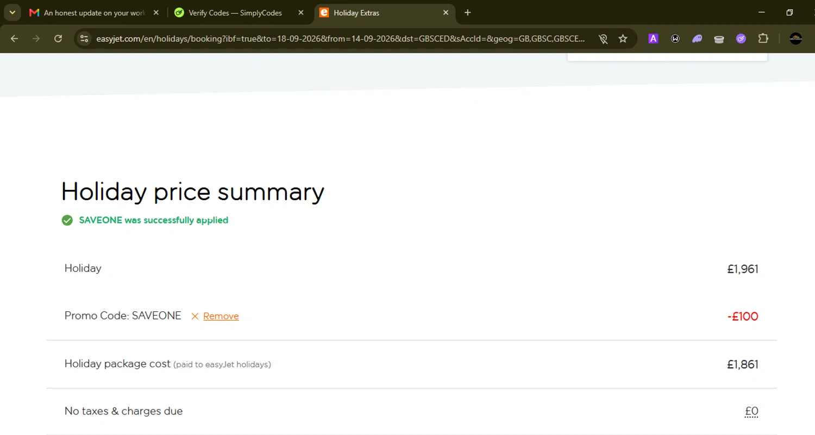Close the Gmail tab
This screenshot has width=815, height=435.
click(156, 12)
